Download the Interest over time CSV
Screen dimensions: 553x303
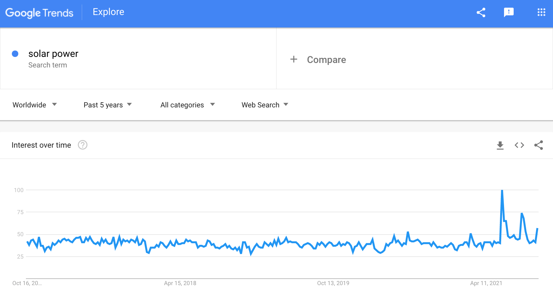point(500,145)
